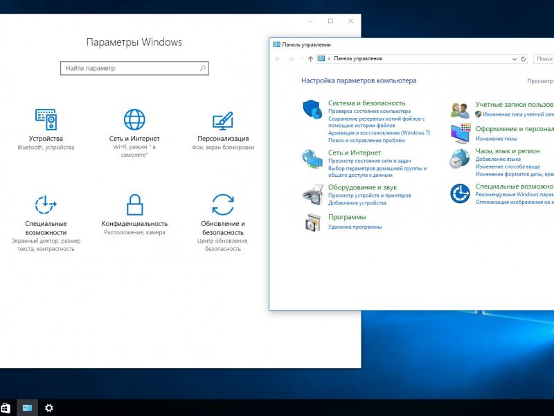Open the Система и безопасность category link
The height and width of the screenshot is (416, 554).
pos(367,103)
